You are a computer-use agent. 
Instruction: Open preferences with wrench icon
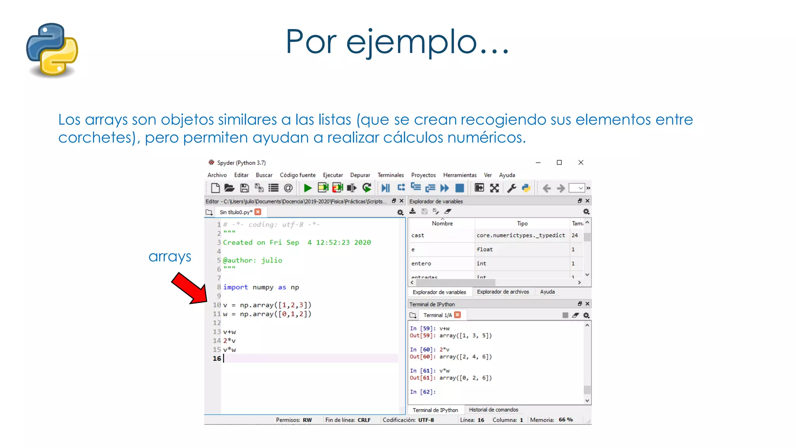(x=512, y=188)
